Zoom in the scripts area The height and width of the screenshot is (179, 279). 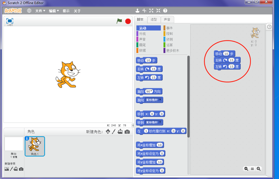tap(259, 169)
